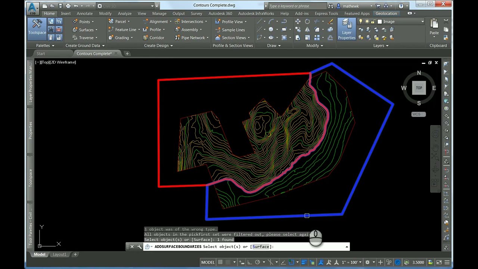Select the Mirror tool in Modify panel
Image resolution: width=478 pixels, height=269 pixels.
[x=307, y=30]
